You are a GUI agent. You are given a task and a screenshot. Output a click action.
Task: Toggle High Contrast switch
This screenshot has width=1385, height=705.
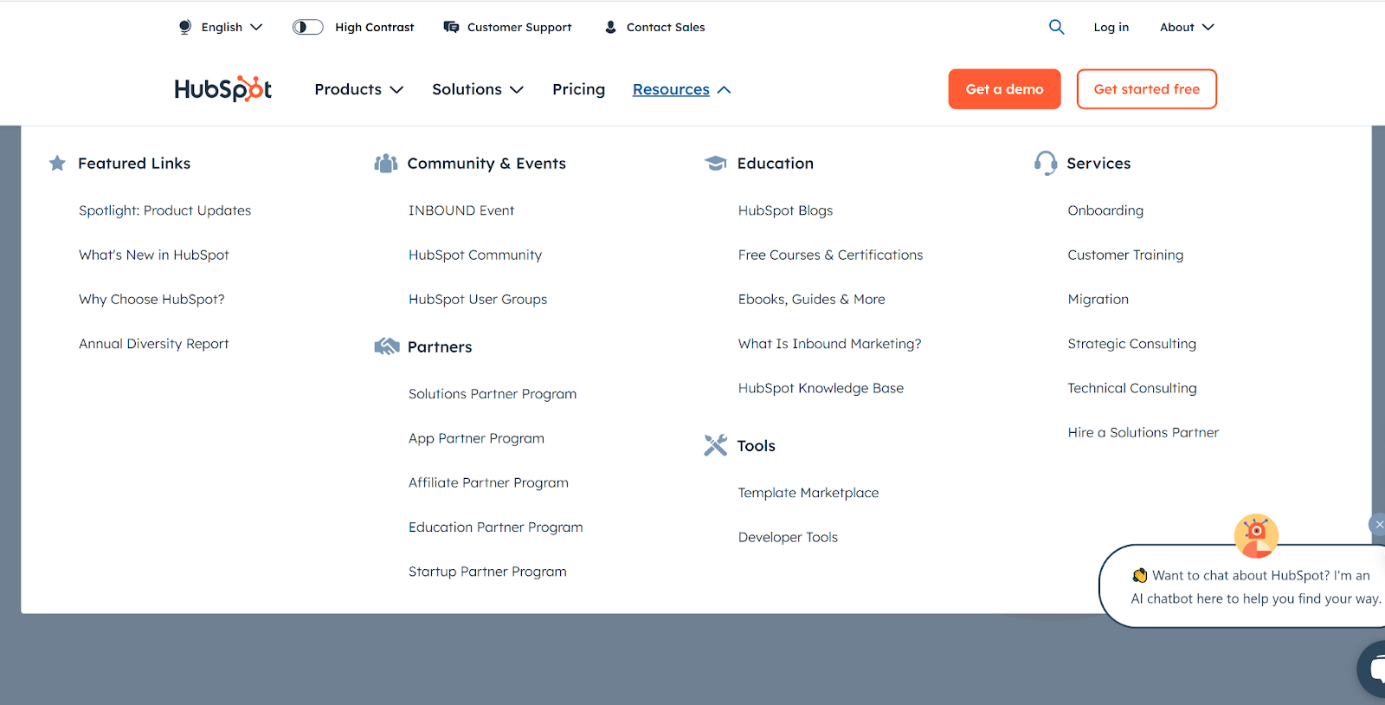tap(307, 27)
